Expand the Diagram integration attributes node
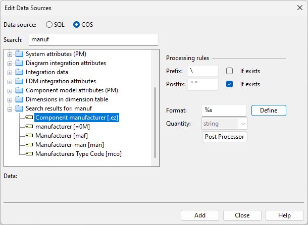 tap(10, 63)
